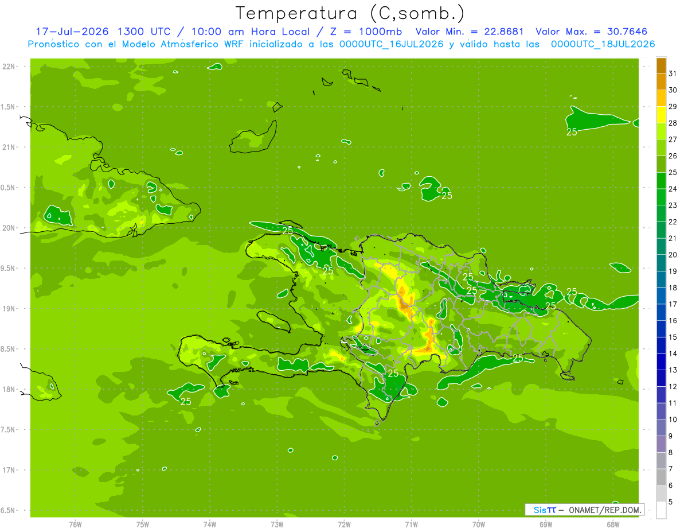Click the "21N" latitude axis label
The image size is (688, 532).
coord(10,147)
